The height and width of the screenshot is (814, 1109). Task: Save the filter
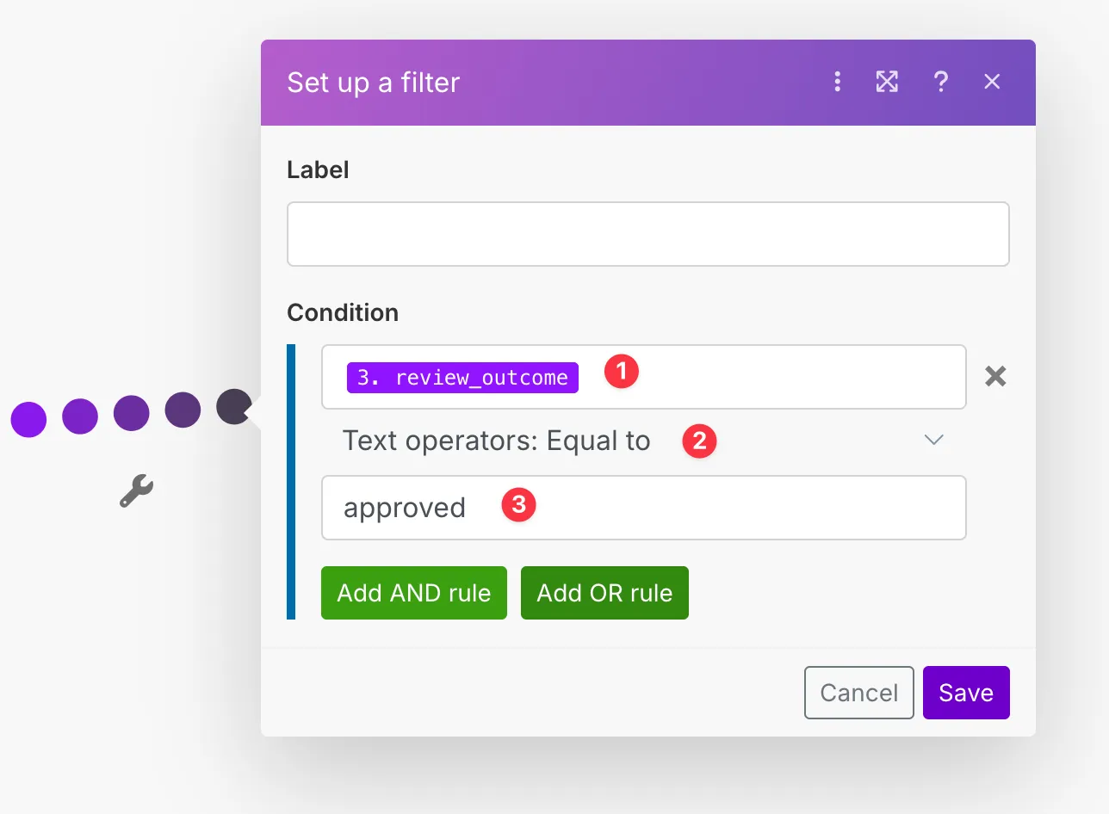(966, 693)
